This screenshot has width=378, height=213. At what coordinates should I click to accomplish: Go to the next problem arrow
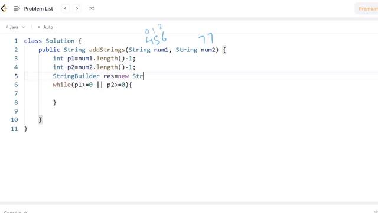tap(77, 8)
